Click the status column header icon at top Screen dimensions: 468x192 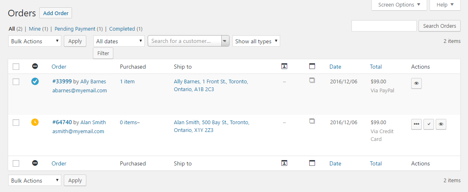(35, 67)
